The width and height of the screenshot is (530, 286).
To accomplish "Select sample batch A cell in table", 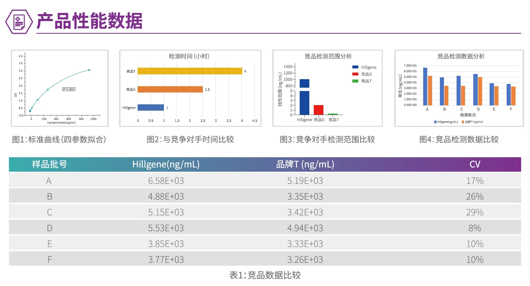I will pos(49,181).
